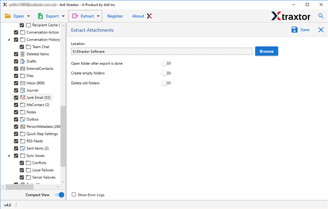Click the Quick Step Settings folder icon

(23, 134)
